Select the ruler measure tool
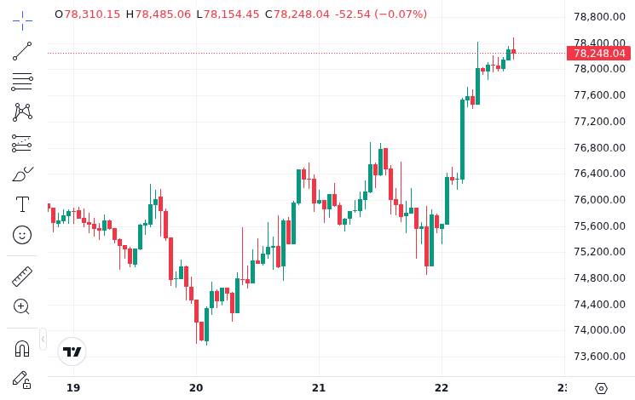This screenshot has height=400, width=635. point(22,276)
